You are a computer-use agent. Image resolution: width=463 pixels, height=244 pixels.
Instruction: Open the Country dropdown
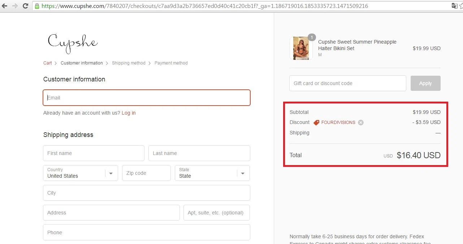click(81, 173)
